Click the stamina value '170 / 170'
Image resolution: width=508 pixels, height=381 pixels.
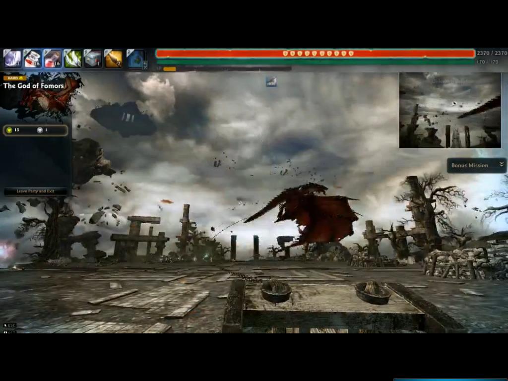click(487, 62)
